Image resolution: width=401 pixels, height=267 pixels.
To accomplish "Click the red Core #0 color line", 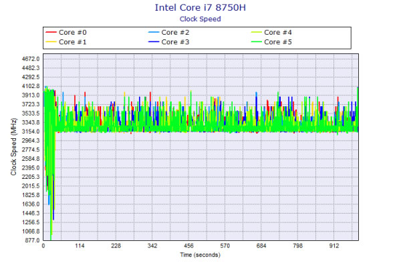I will pos(51,33).
